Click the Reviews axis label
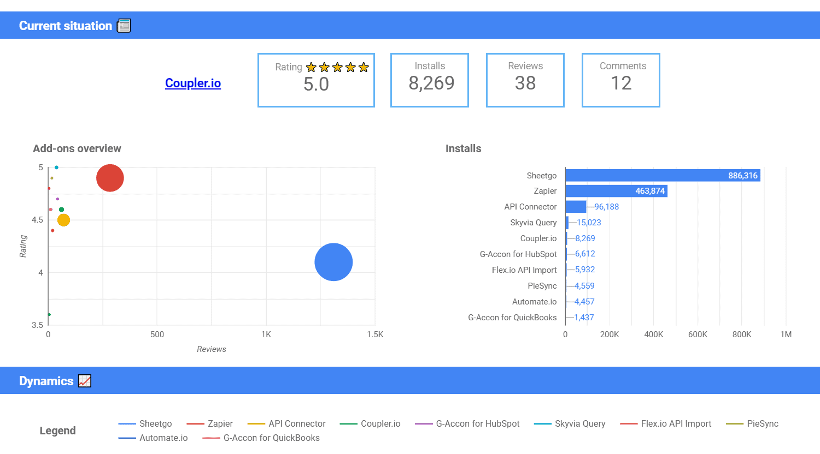820x454 pixels. (x=212, y=349)
